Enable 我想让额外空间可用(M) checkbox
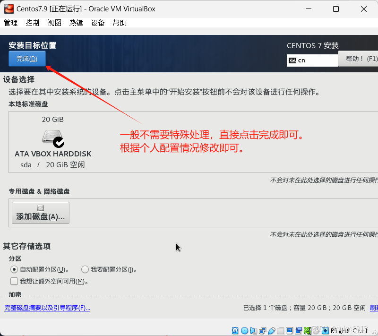This screenshot has height=336, width=378. coord(14,281)
